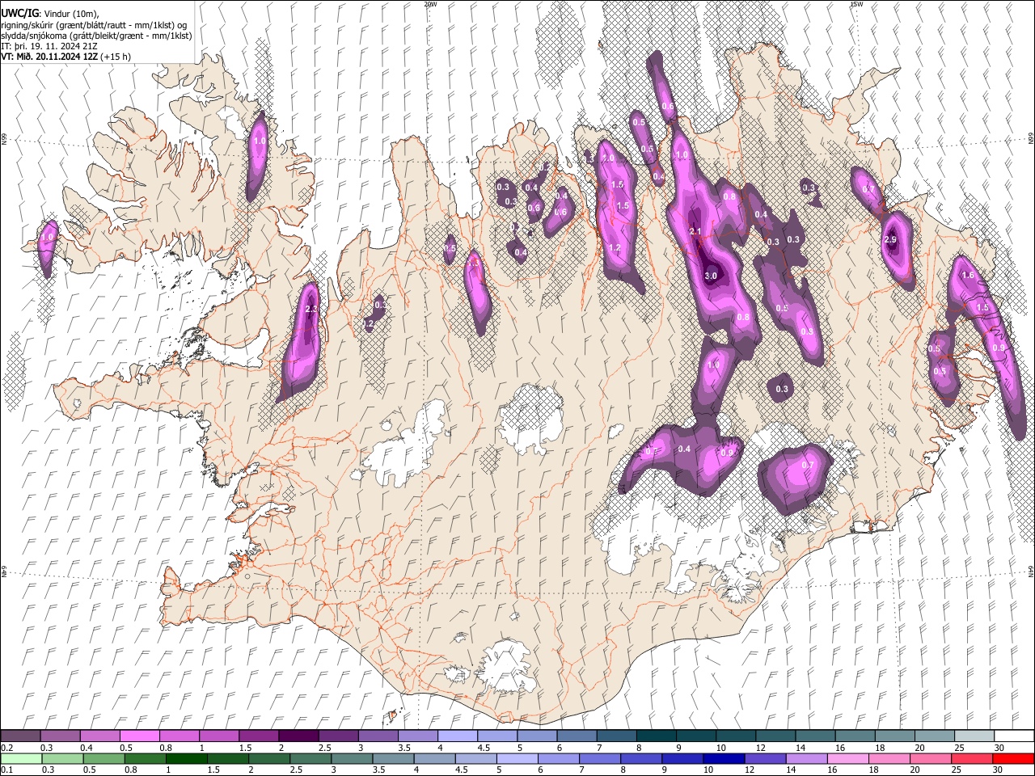
Task: Click the UWC/IG title text
Action: click(x=19, y=13)
